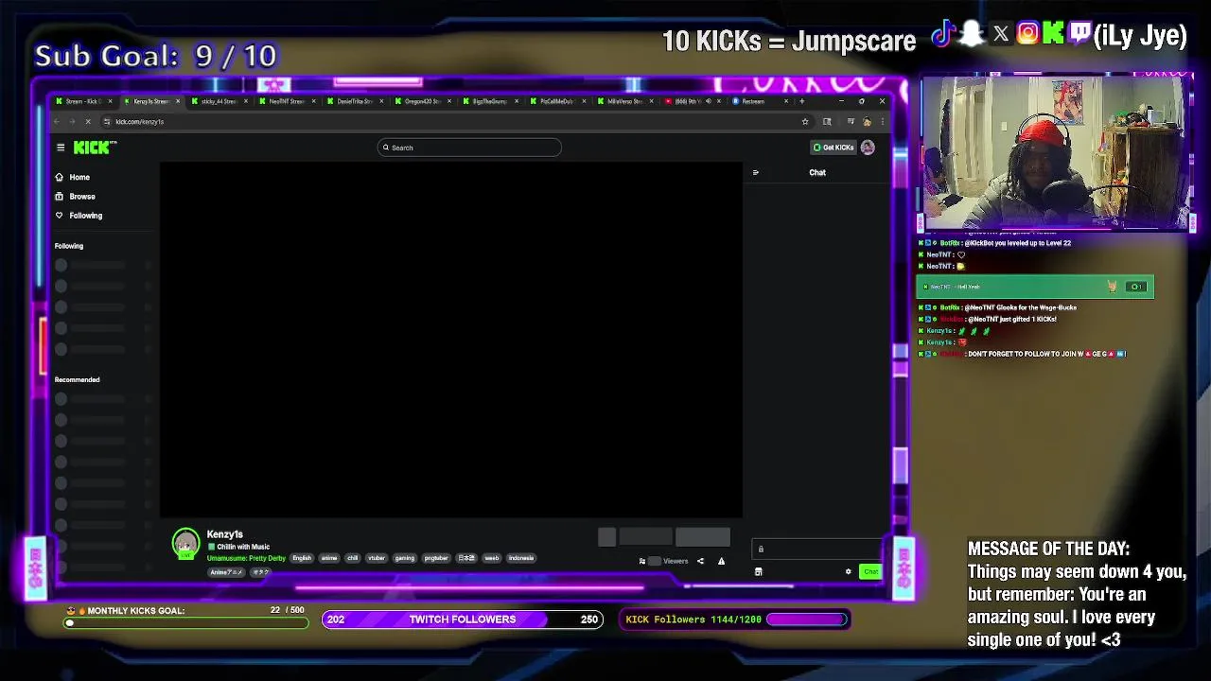Switch to the first Stream - Kick tab
Viewport: 1211px width, 681px height.
83,101
